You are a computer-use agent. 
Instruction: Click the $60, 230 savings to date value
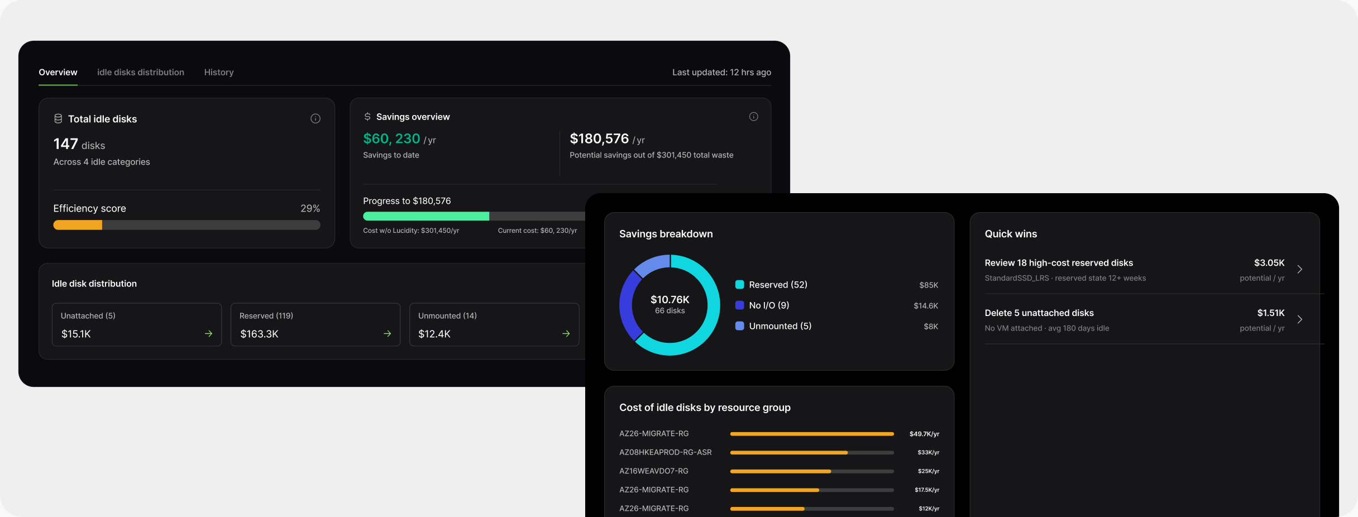point(391,138)
